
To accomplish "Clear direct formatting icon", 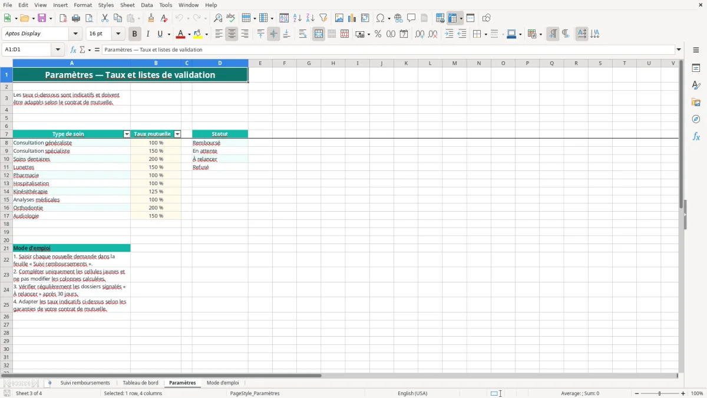I will (x=164, y=18).
